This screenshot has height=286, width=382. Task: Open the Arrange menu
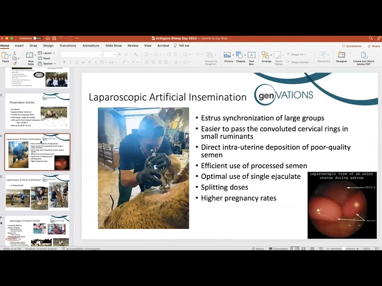[x=266, y=57]
